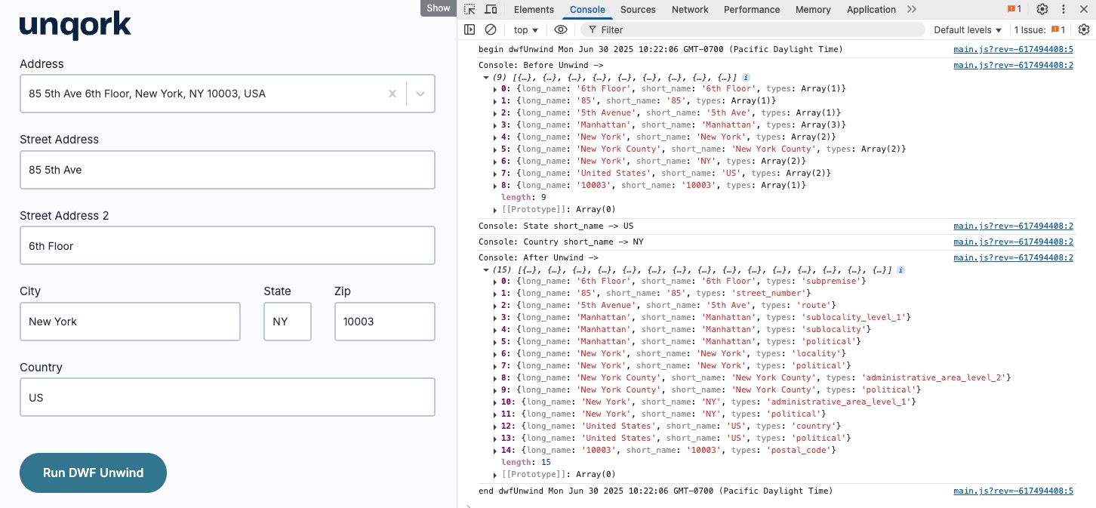
Task: Click the Zip input field
Action: [385, 322]
